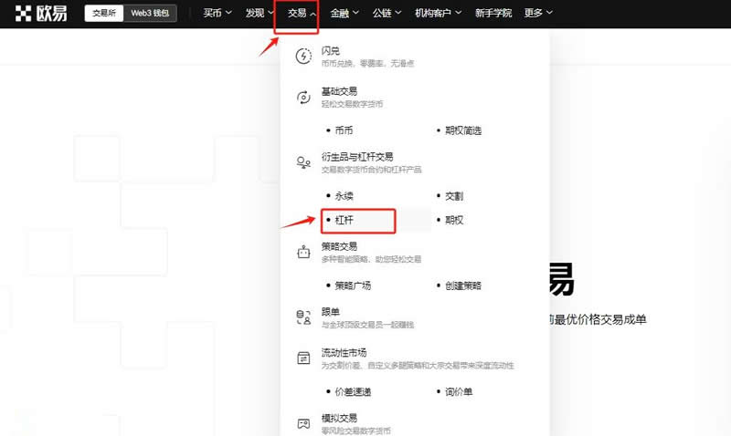The height and width of the screenshot is (436, 731).
Task: Click the 衍生品与杠杆交易 icon
Action: 303,162
